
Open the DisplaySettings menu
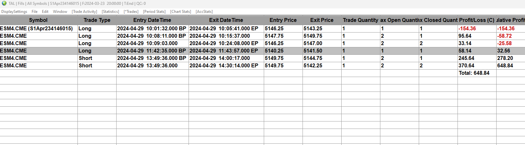(x=14, y=12)
